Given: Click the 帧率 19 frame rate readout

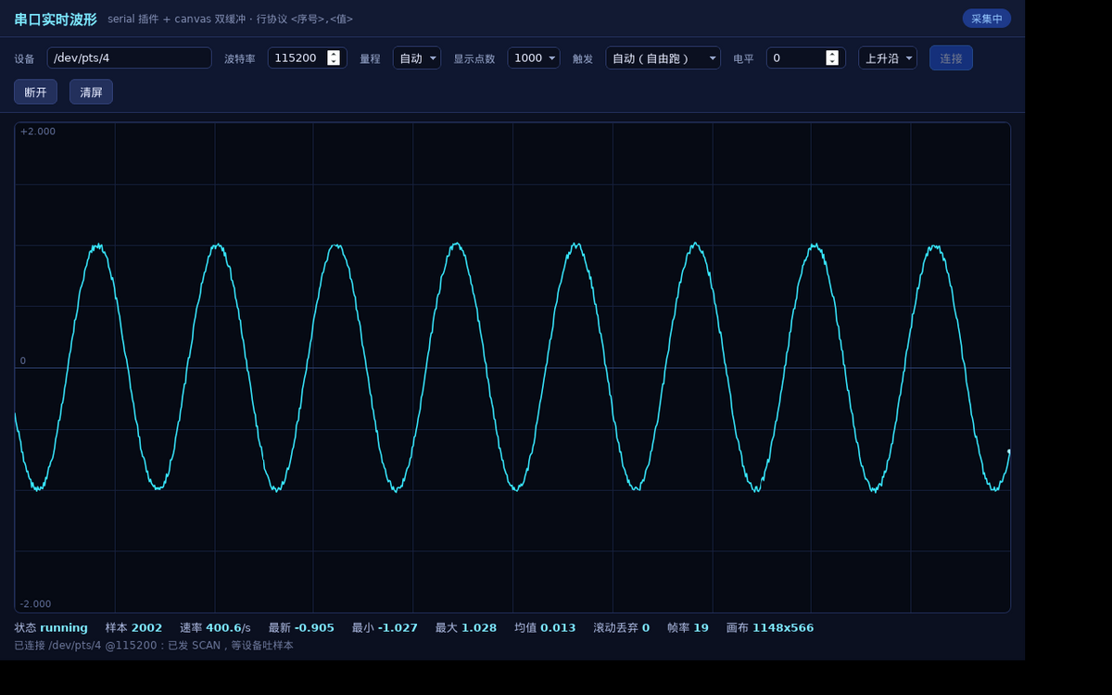Looking at the screenshot, I should click(688, 628).
